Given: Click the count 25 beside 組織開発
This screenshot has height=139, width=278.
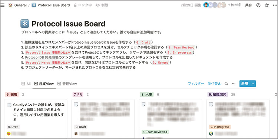Looking at the screenshot, I should (233, 95).
